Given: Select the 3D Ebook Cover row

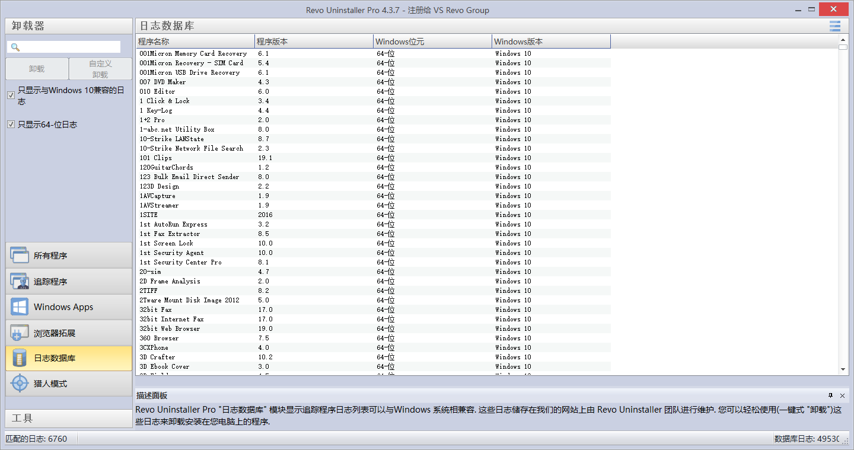Looking at the screenshot, I should pos(374,366).
